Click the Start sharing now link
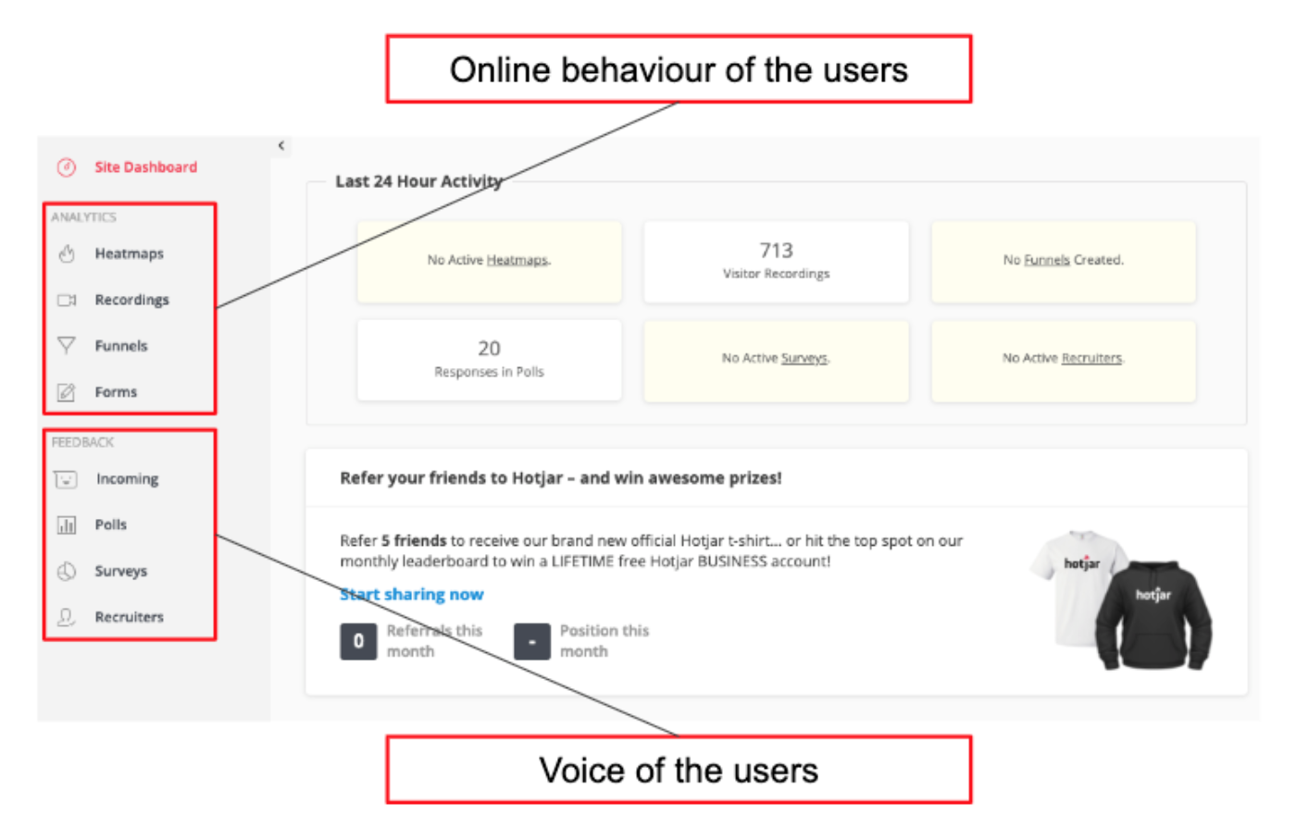The height and width of the screenshot is (827, 1296). coord(412,595)
